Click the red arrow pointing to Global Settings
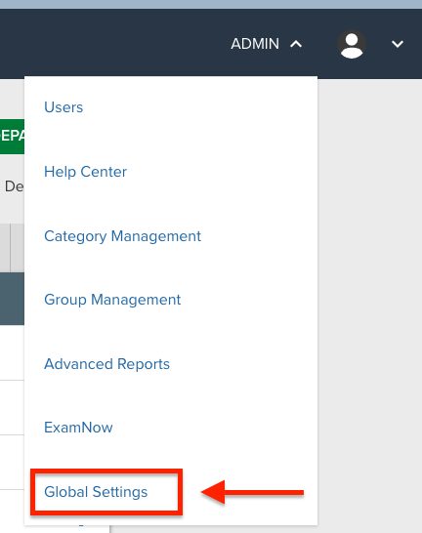 click(x=252, y=492)
